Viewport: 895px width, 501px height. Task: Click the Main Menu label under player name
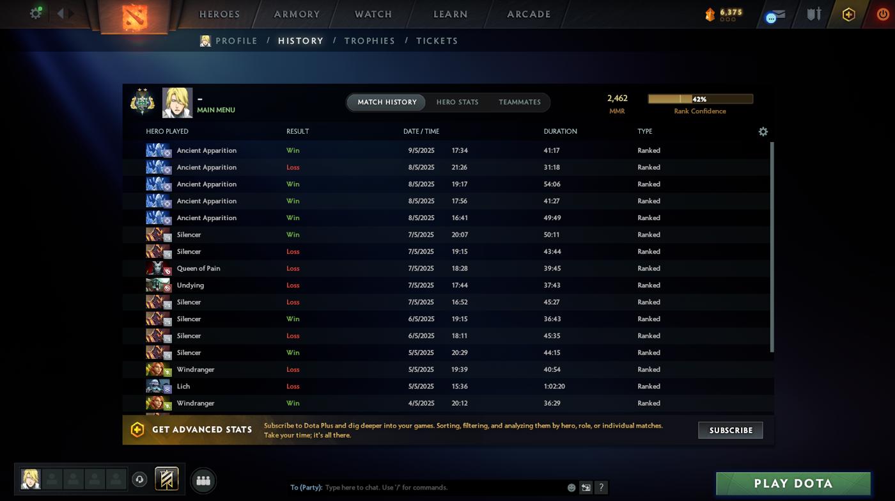[x=216, y=110]
